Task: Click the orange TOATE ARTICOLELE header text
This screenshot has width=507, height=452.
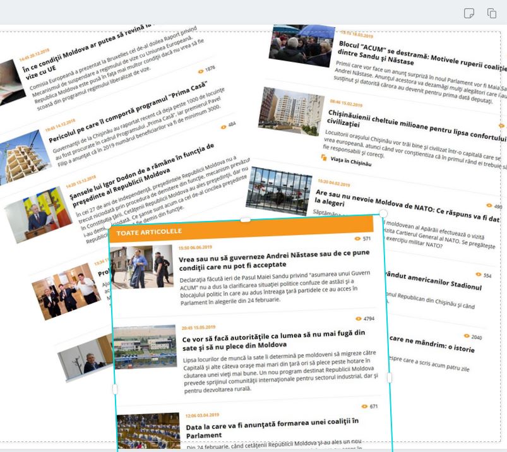Action: tap(149, 232)
